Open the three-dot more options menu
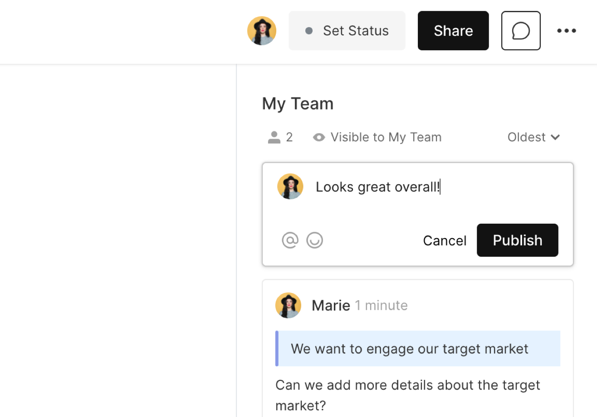The width and height of the screenshot is (597, 417). coord(567,31)
